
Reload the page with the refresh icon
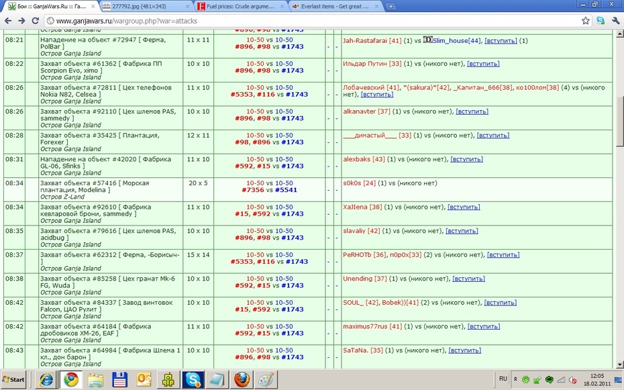pyautogui.click(x=35, y=21)
